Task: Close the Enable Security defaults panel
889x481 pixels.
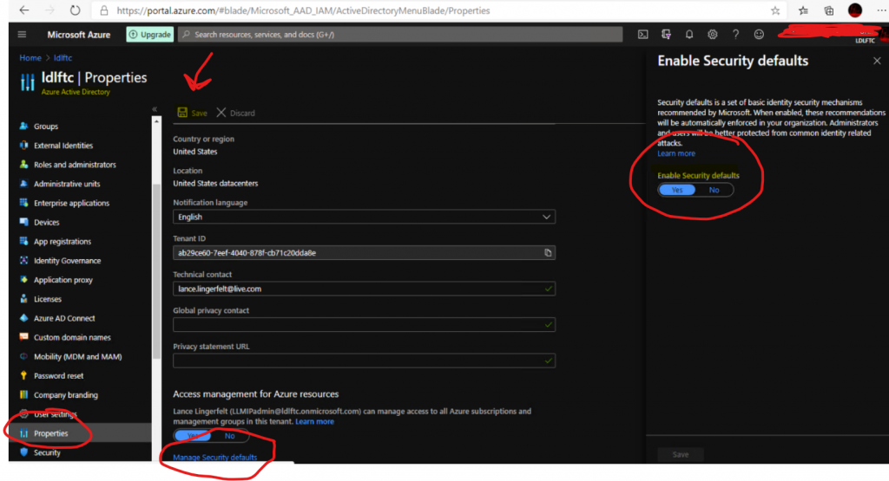Action: 877,61
